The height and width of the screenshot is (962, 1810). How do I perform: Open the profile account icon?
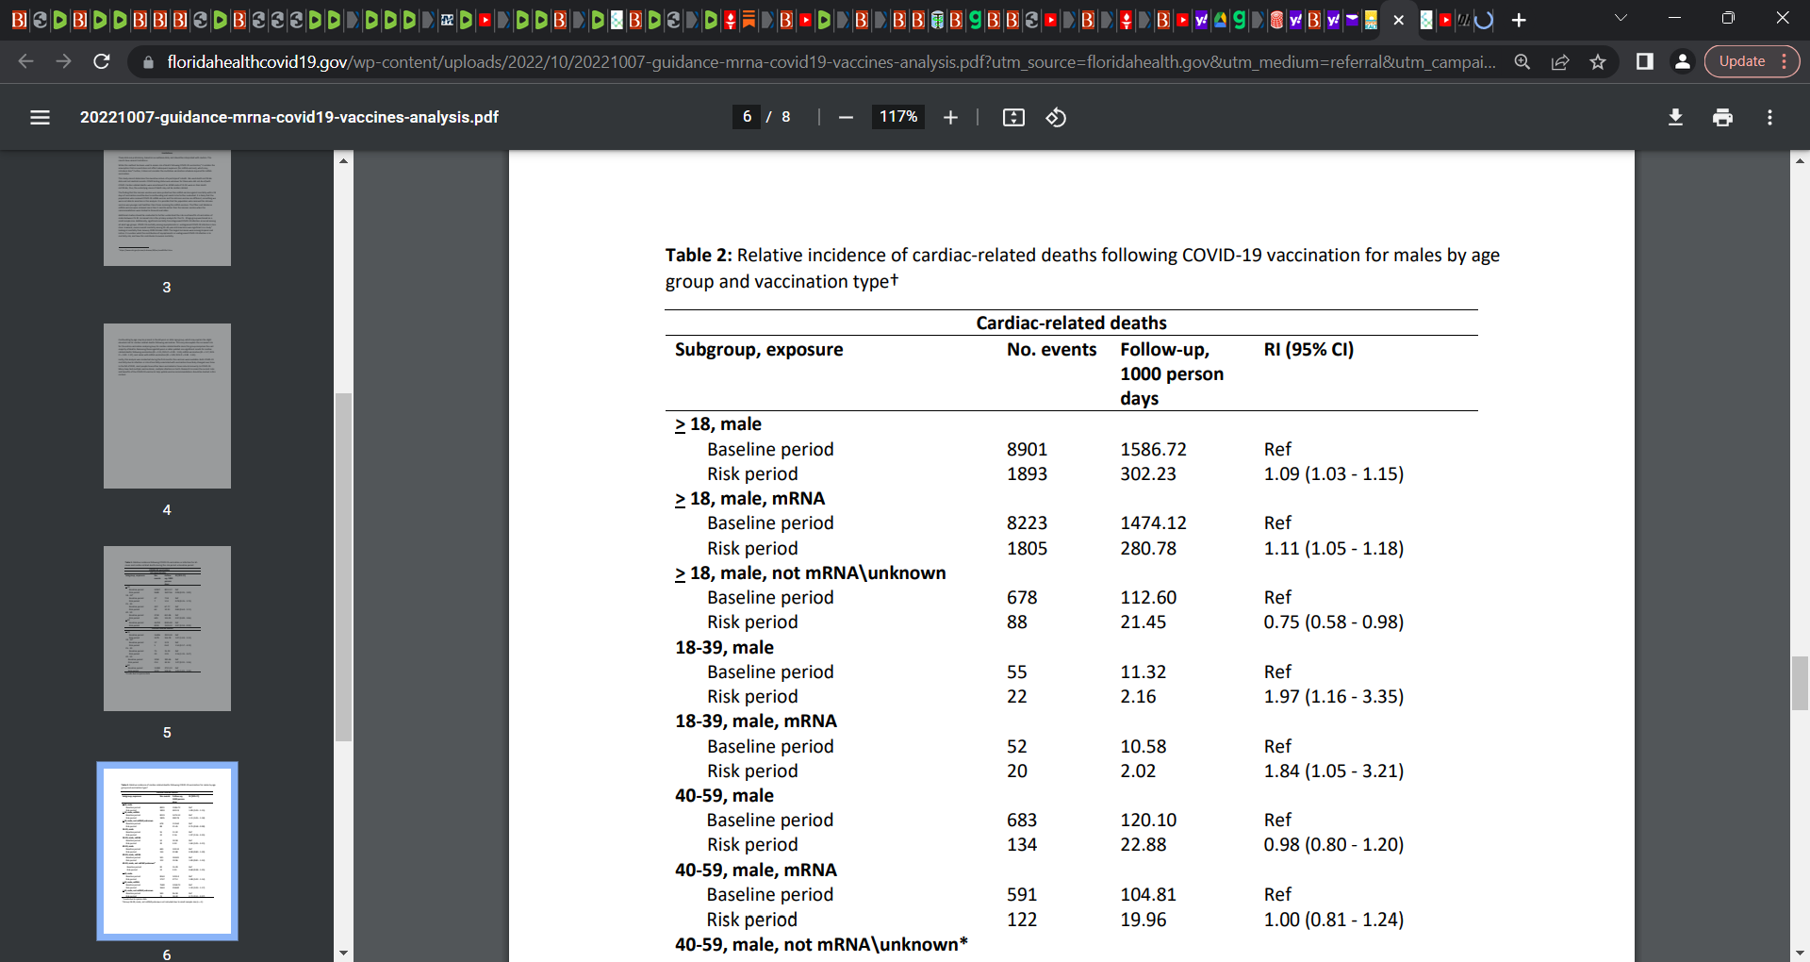(1682, 61)
